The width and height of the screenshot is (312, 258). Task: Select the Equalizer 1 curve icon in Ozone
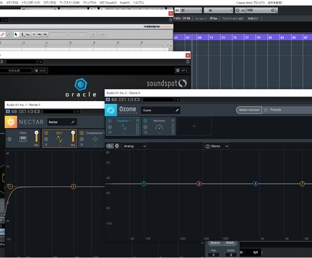pyautogui.click(x=124, y=127)
